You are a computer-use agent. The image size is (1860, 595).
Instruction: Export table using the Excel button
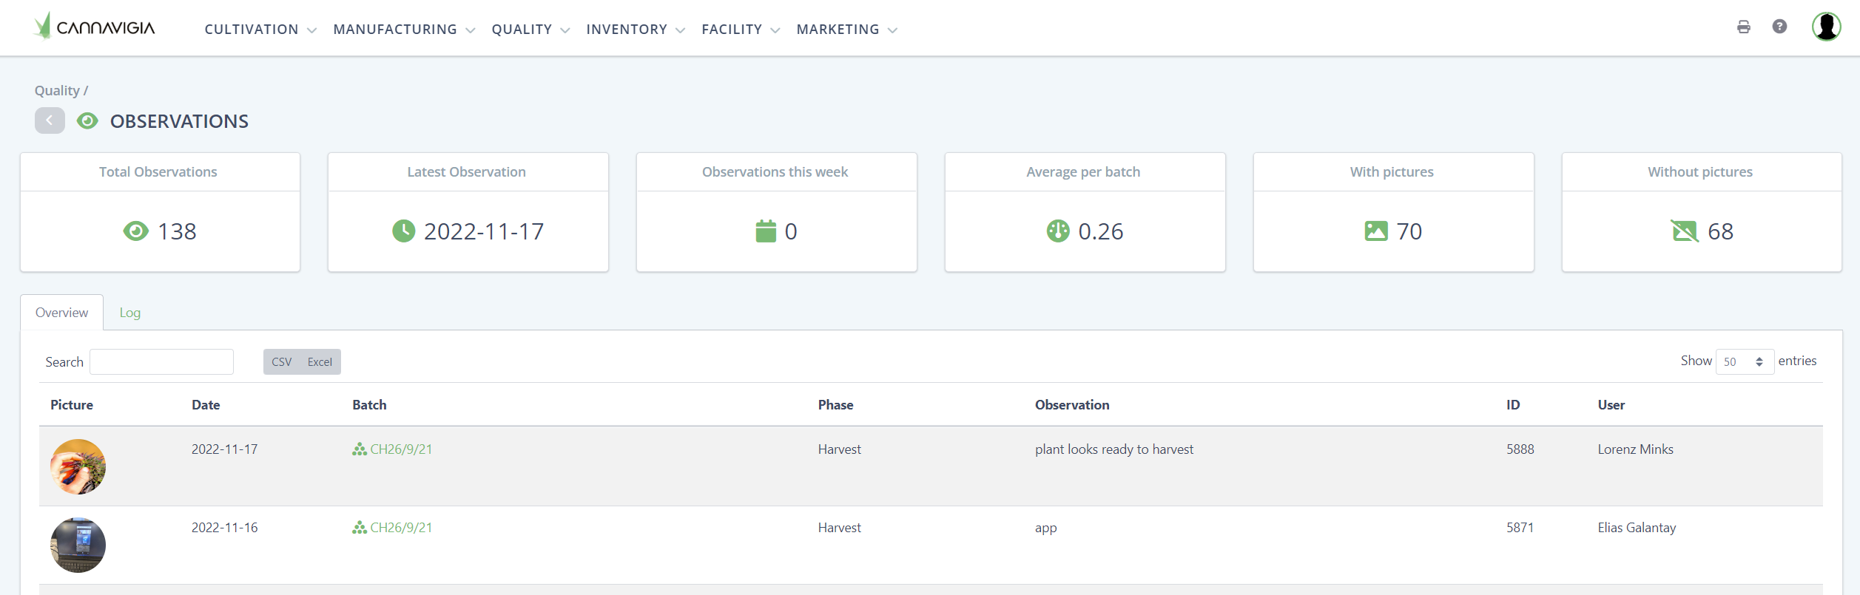(320, 362)
